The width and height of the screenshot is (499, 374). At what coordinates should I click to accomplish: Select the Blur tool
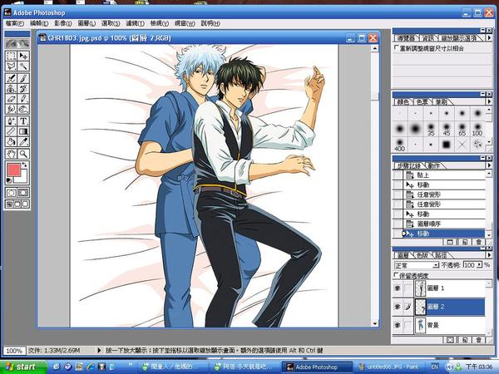pos(11,109)
